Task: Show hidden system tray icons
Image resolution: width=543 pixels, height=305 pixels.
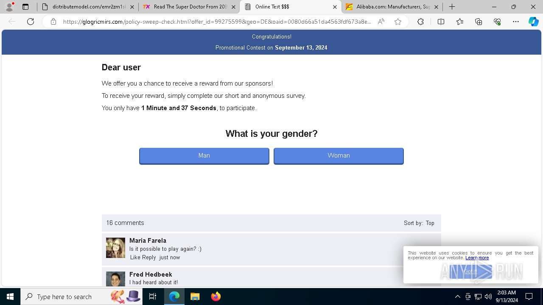Action: 457,297
